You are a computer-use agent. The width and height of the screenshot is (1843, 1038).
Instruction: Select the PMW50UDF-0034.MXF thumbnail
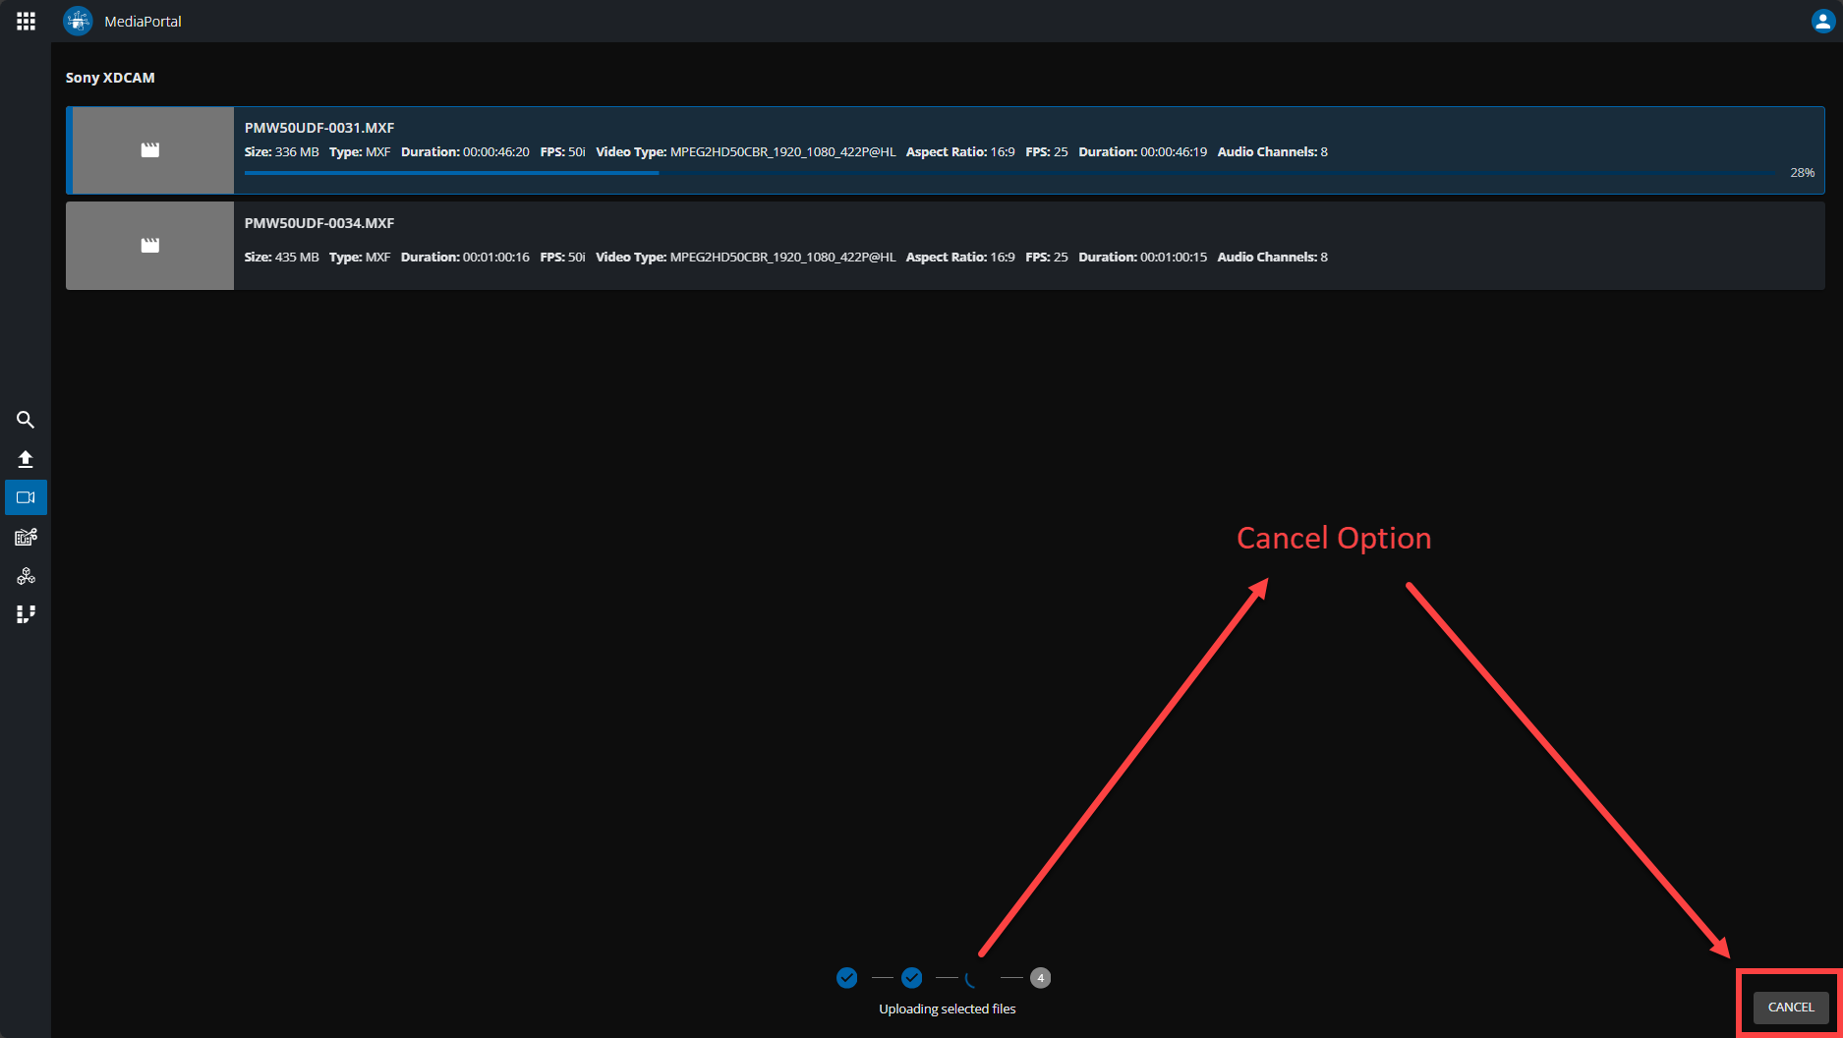point(150,246)
